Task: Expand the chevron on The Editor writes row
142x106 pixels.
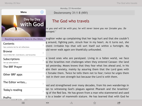Action: (x=43, y=84)
